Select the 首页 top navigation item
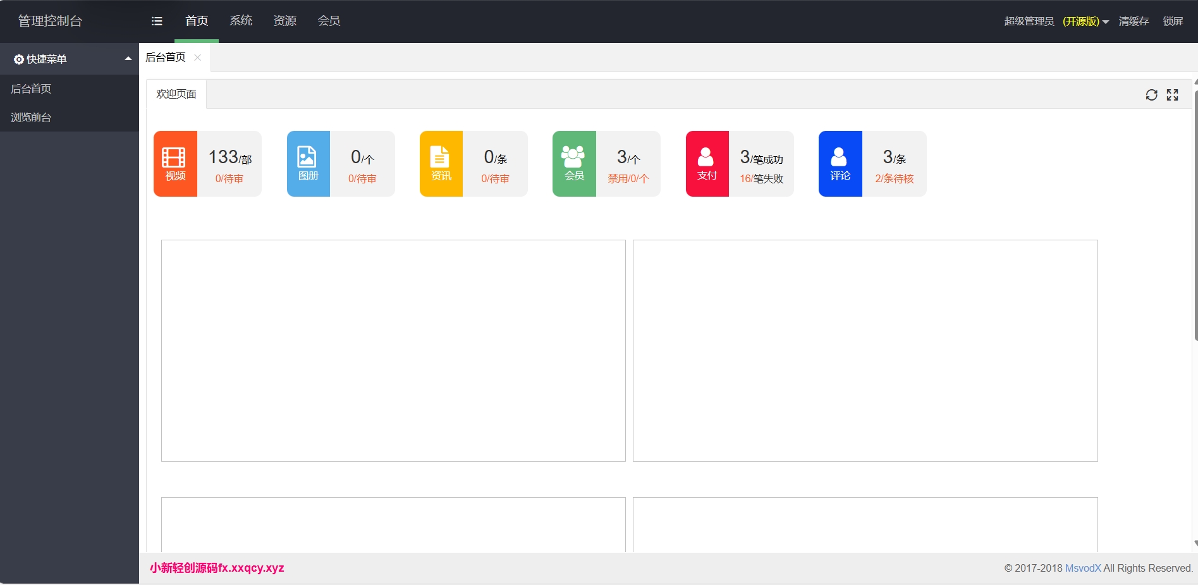Screen dimensions: 1198x585 pyautogui.click(x=197, y=21)
